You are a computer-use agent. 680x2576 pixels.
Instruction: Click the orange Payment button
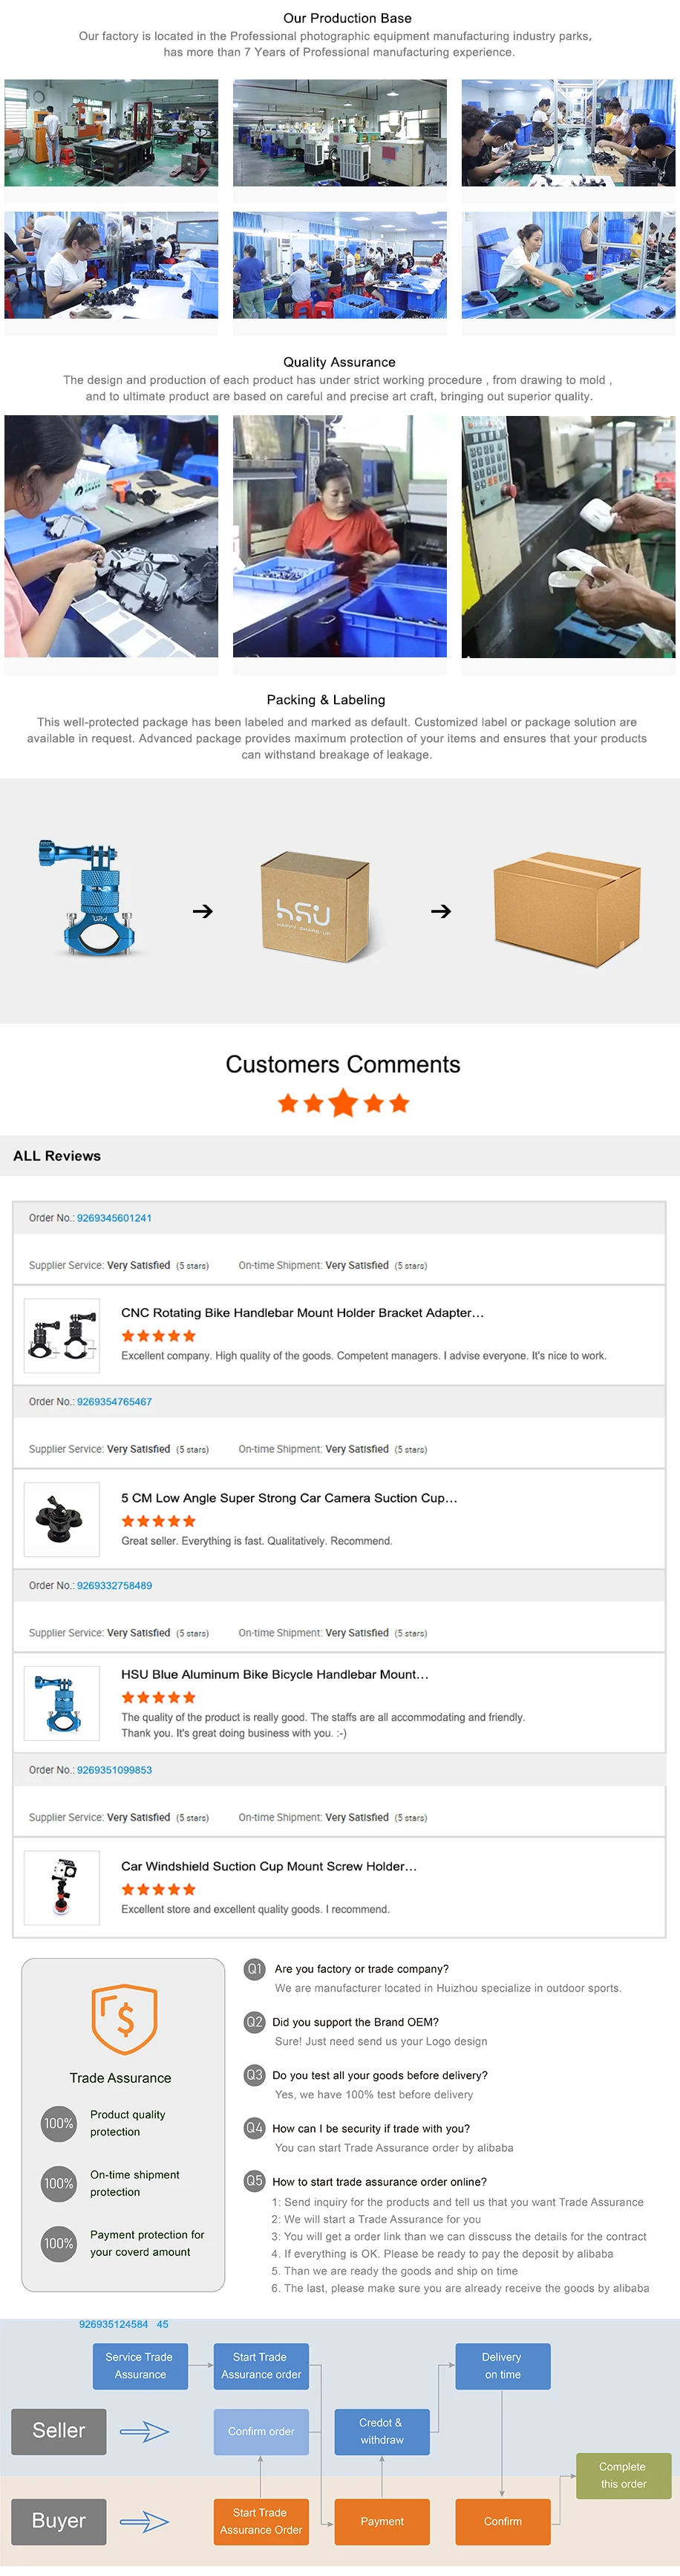tap(382, 2521)
